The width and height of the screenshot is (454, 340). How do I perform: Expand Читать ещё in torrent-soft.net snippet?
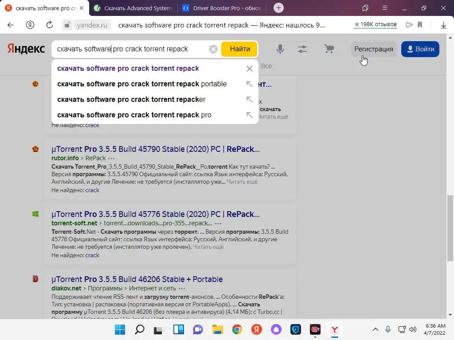(x=208, y=247)
